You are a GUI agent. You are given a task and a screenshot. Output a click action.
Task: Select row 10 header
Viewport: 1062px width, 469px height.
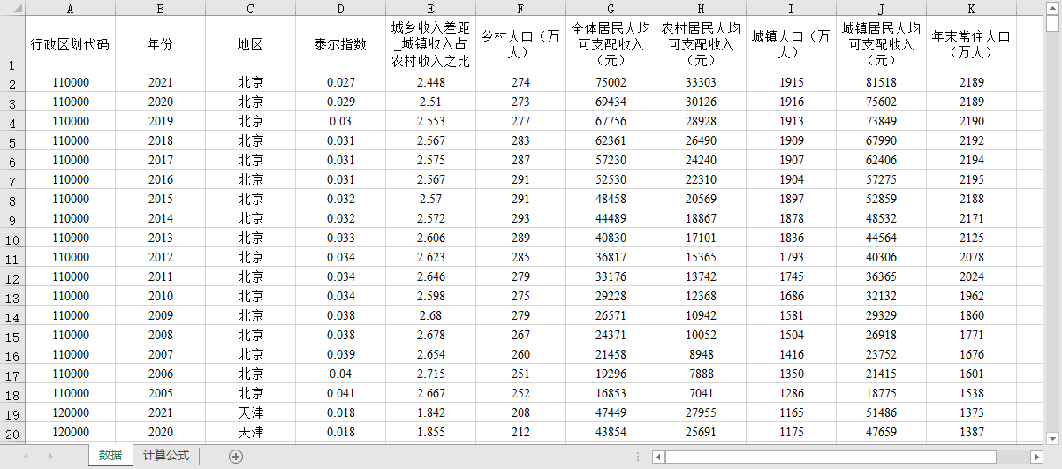pyautogui.click(x=12, y=238)
